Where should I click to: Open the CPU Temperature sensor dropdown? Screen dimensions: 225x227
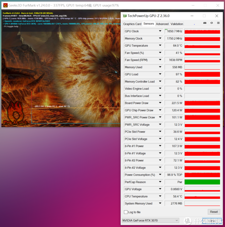tap(160, 196)
